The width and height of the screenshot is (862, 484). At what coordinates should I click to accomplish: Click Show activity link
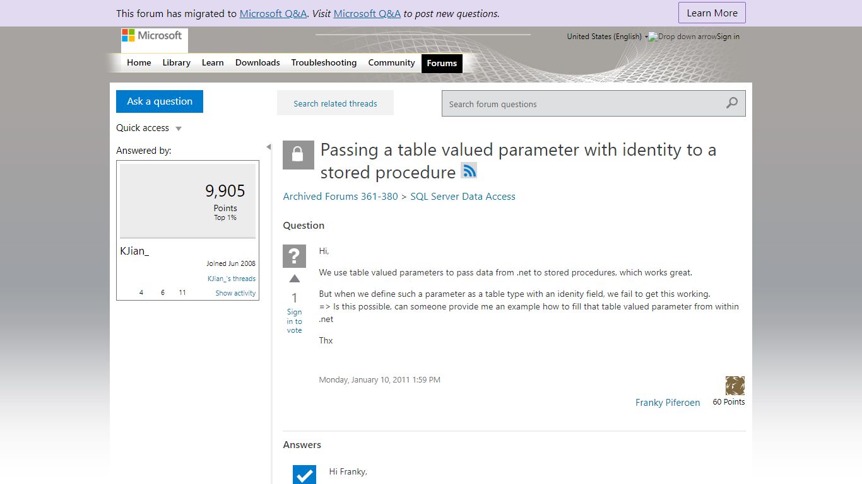(x=235, y=293)
